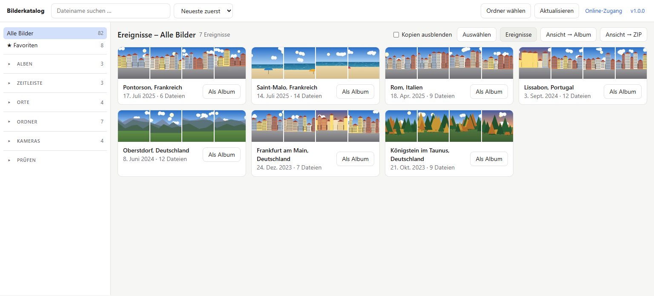This screenshot has width=654, height=296.
Task: Open first thumbnail of the Frankfurt event
Action: pos(267,126)
